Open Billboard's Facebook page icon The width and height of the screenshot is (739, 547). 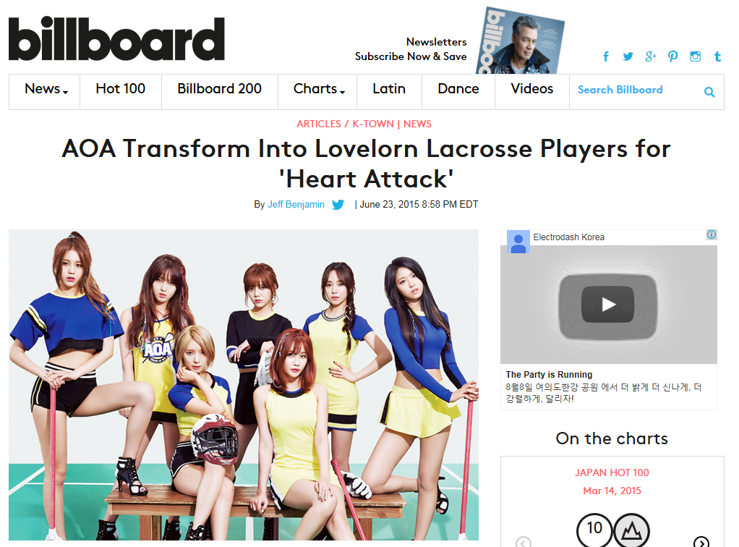606,56
